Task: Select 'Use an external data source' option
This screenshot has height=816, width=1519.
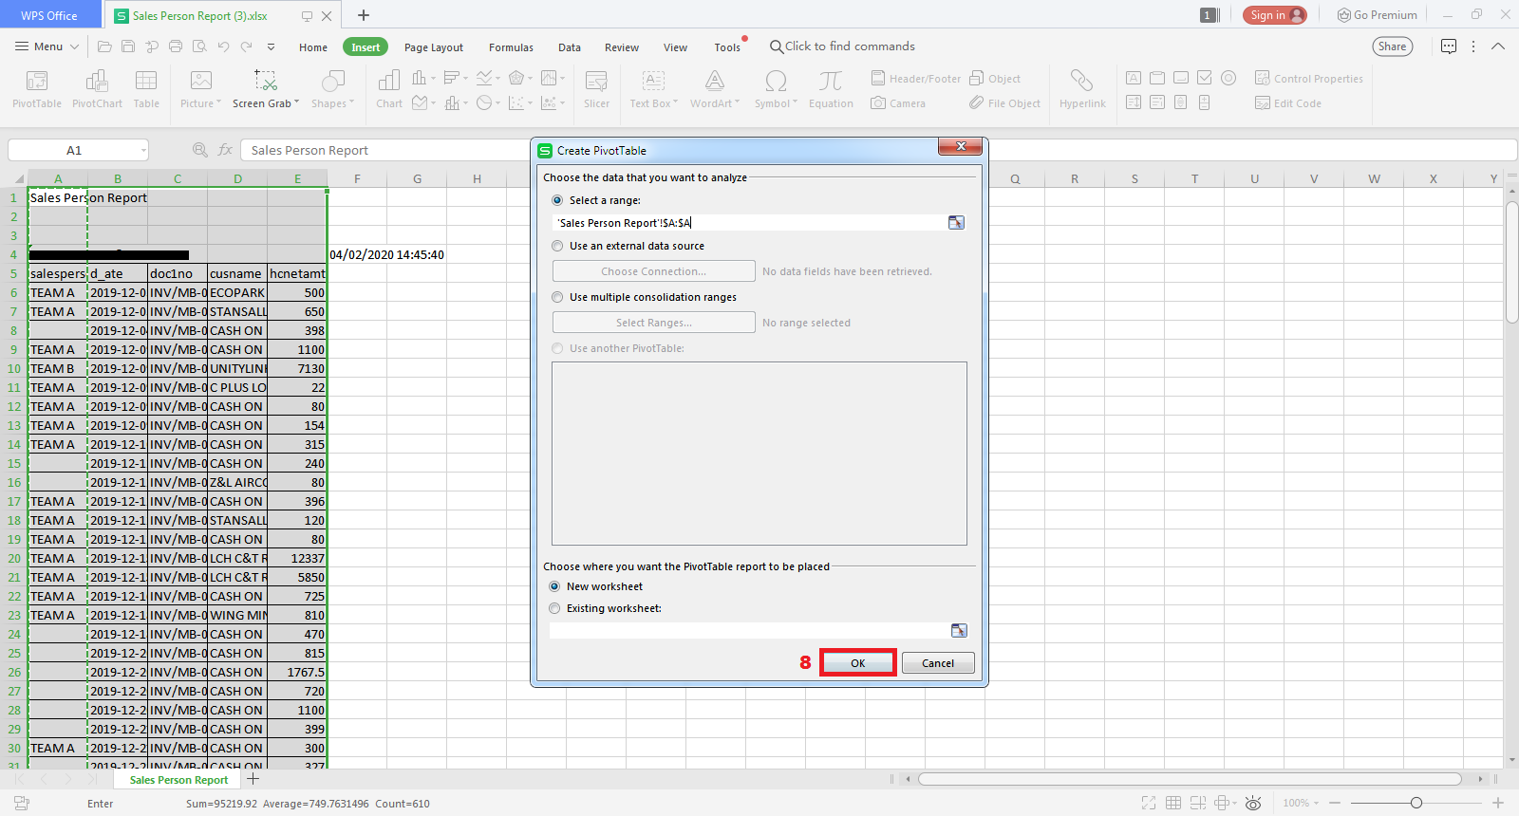Action: [x=557, y=246]
